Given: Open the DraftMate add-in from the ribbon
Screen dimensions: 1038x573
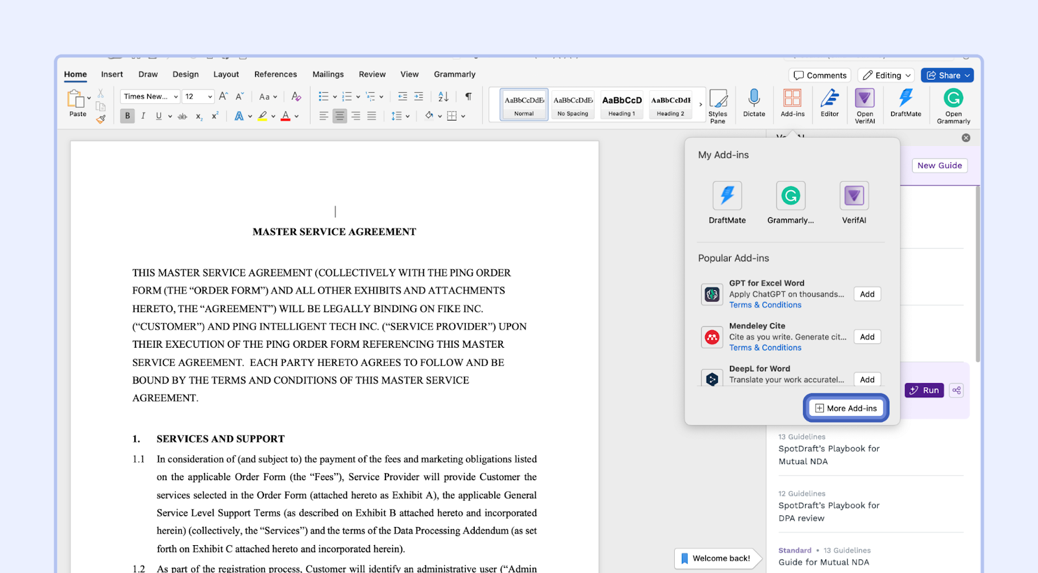Looking at the screenshot, I should point(905,103).
